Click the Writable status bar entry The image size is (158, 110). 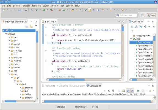(x=61, y=107)
